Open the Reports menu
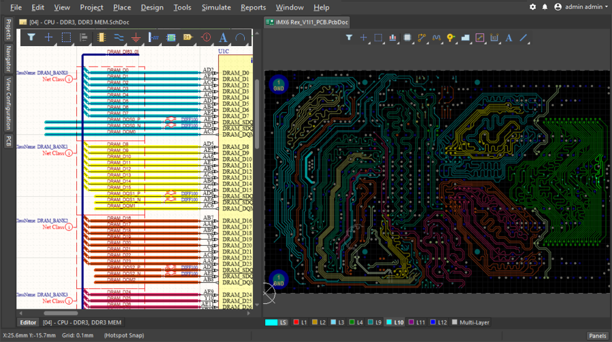Screen dimensions: 612x342 coord(253,7)
